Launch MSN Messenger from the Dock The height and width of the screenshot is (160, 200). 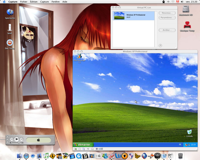(105, 156)
